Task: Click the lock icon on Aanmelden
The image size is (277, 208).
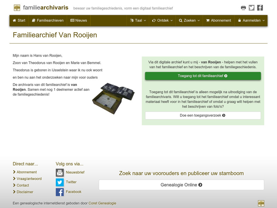Action: (239, 20)
